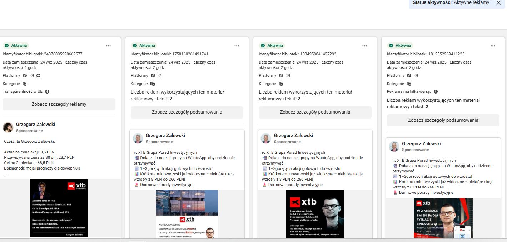Open three-dot menu for ad 24376805998669577

pyautogui.click(x=108, y=46)
